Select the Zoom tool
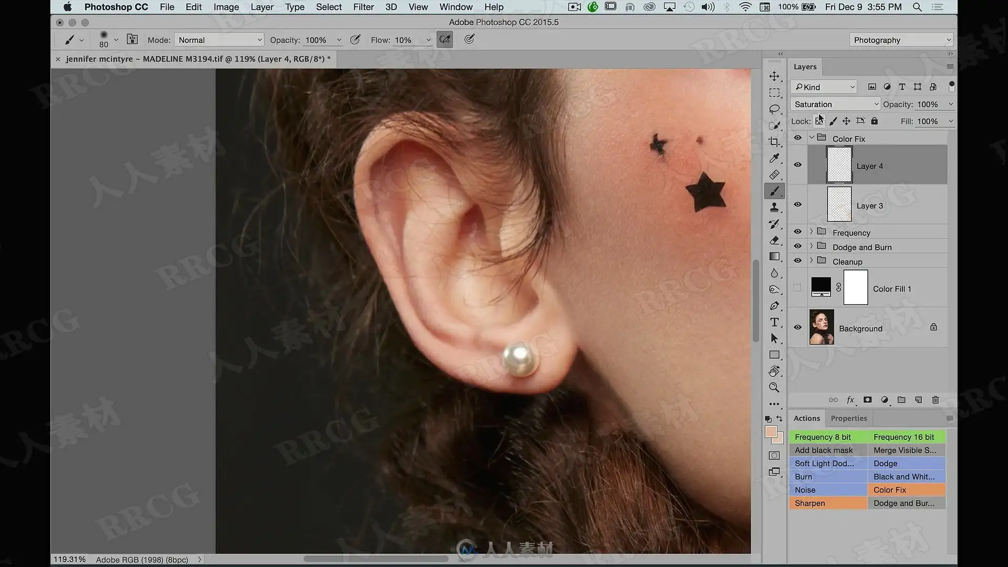This screenshot has height=567, width=1008. pos(774,388)
